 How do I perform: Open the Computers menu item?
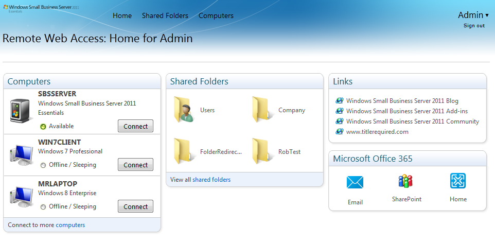tap(216, 16)
